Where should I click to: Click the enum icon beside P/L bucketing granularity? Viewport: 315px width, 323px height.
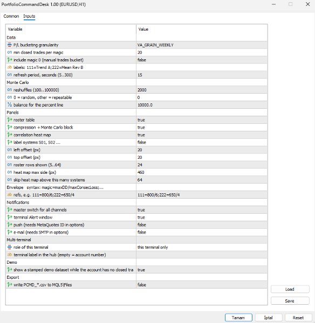point(10,45)
